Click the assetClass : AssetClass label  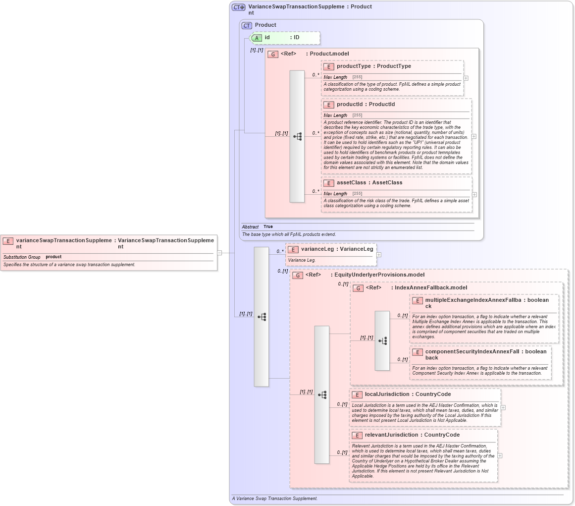coord(369,182)
